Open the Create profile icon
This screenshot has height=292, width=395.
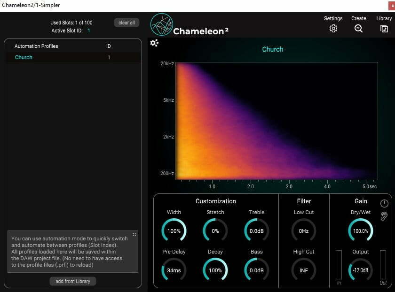point(359,29)
